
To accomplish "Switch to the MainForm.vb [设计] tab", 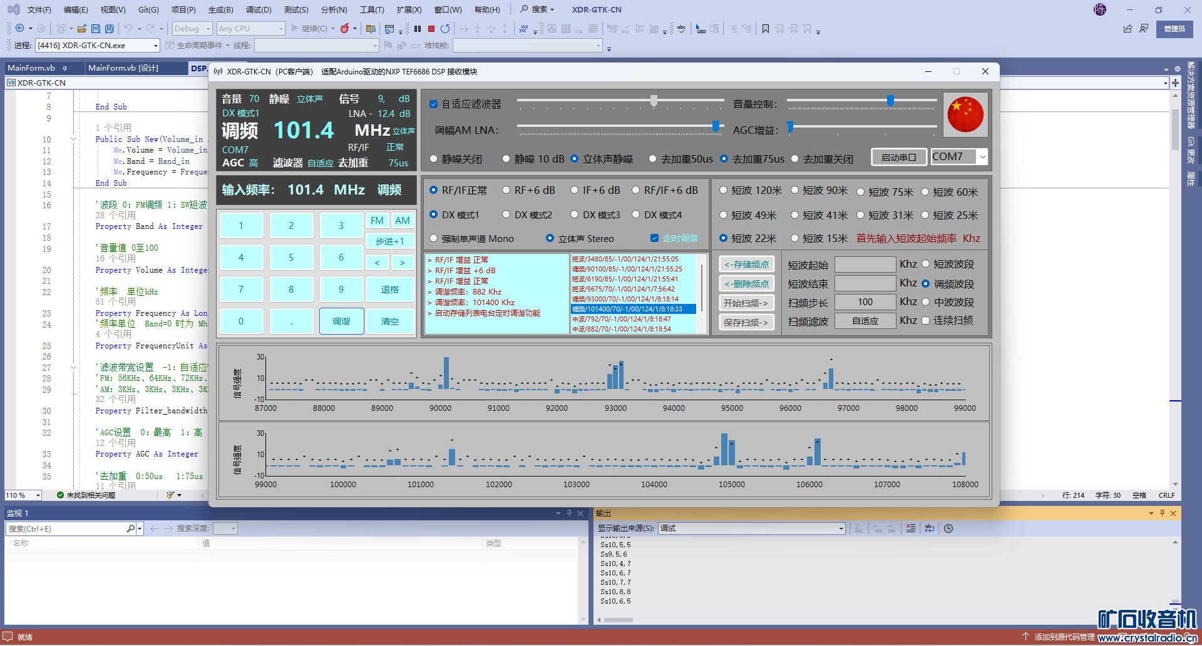I will pos(123,68).
